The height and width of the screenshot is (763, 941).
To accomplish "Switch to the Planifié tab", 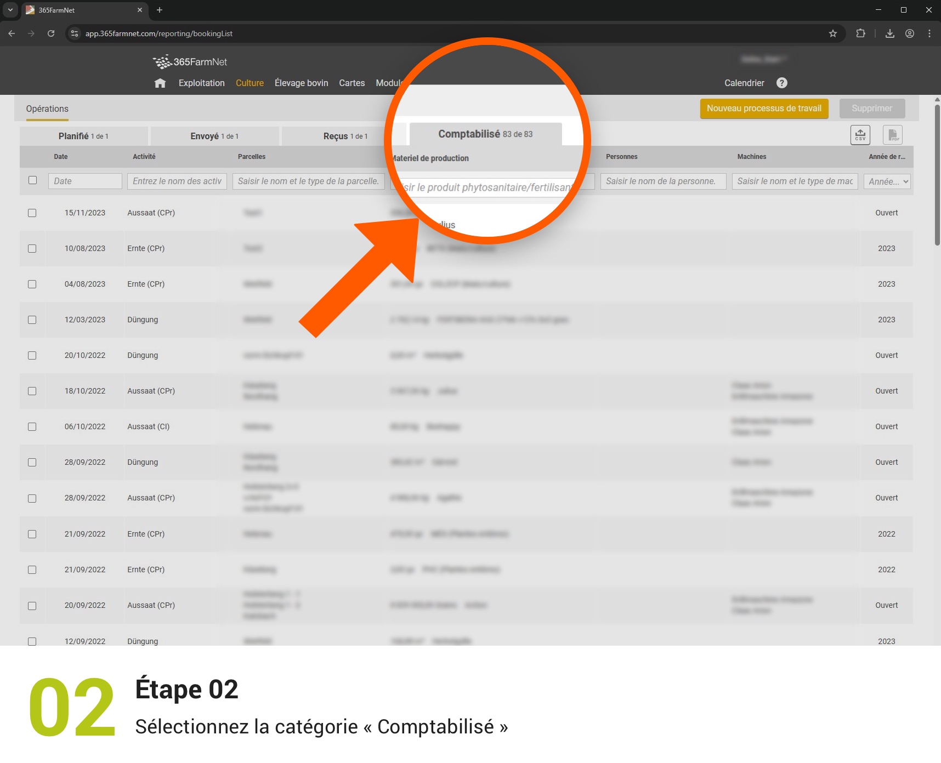I will coord(83,136).
